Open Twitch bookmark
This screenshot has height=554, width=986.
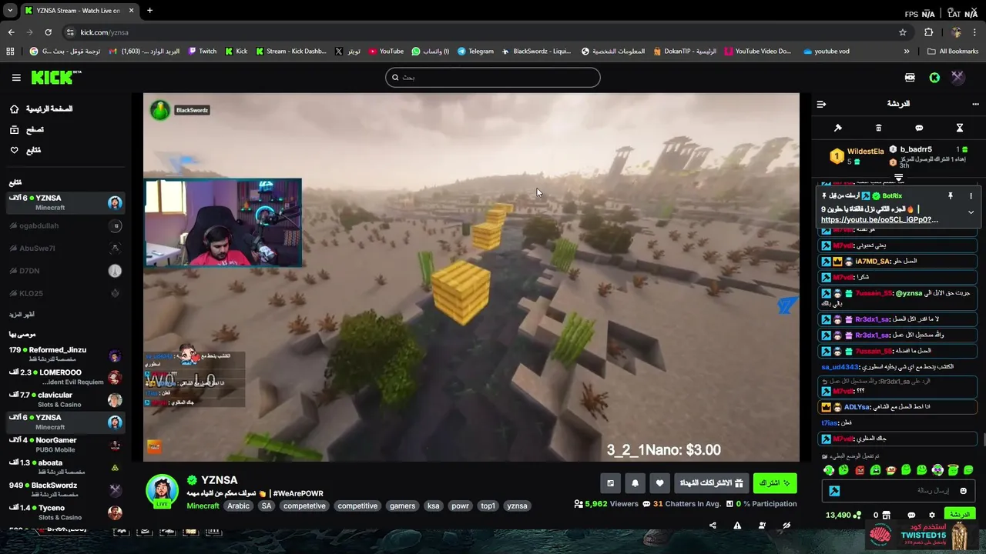coord(203,52)
